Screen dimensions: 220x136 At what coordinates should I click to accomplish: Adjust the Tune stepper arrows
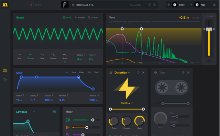95,55
